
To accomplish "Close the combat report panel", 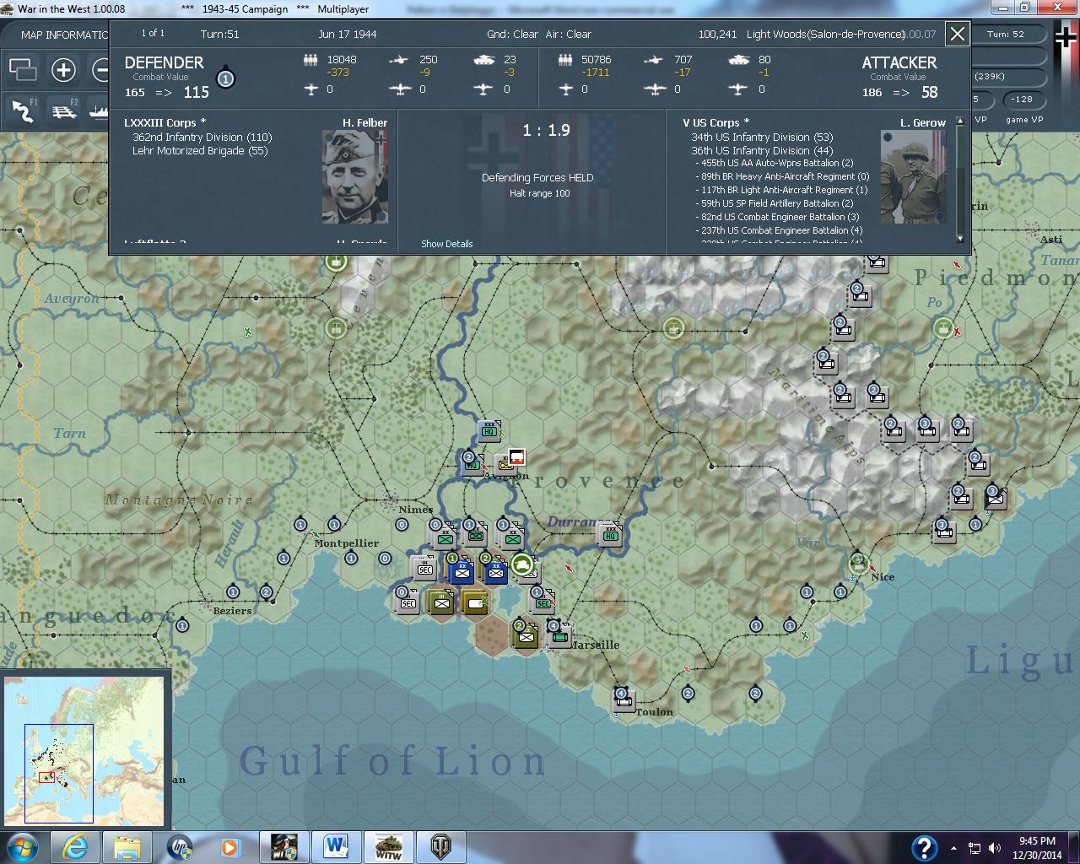I will (x=957, y=34).
